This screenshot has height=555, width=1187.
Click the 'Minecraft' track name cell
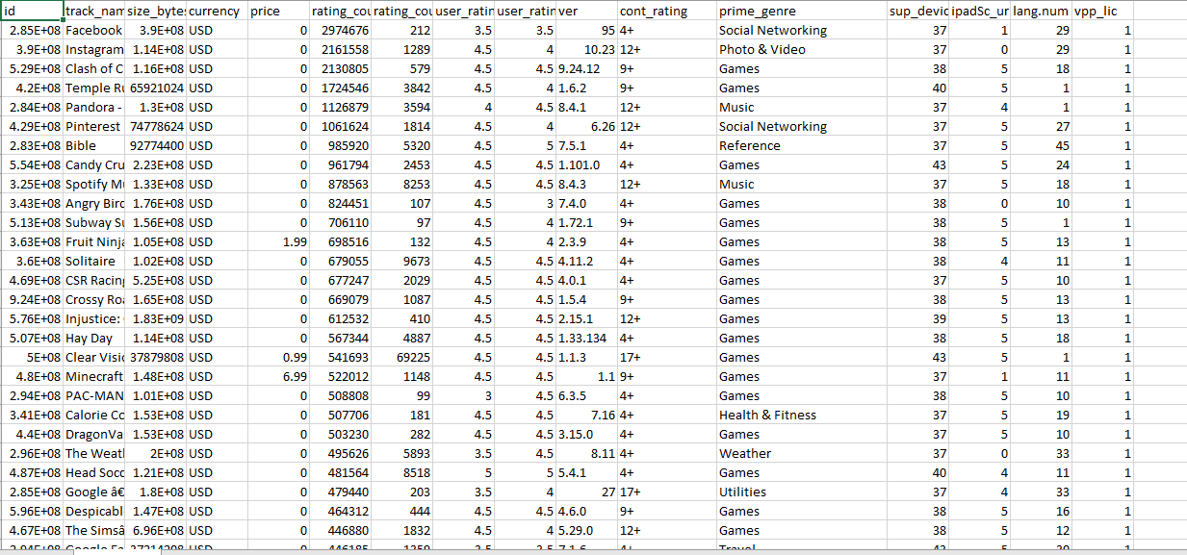tap(94, 377)
